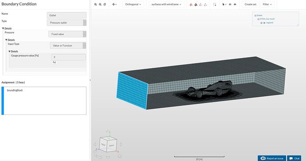Click the zoom in magnifier icon
Image resolution: width=306 pixels, height=161 pixels.
(x=95, y=4)
